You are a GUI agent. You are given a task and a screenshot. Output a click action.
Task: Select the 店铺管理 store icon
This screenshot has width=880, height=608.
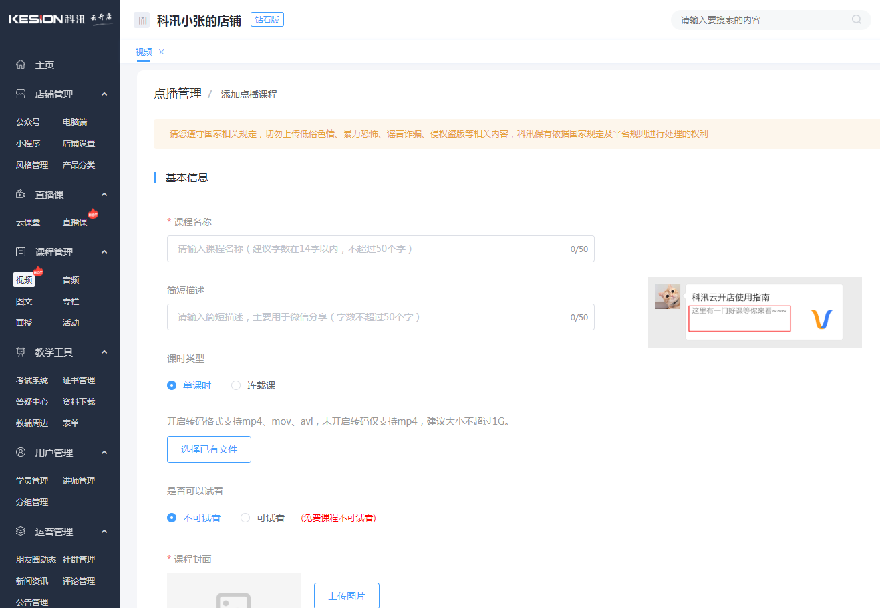(20, 94)
